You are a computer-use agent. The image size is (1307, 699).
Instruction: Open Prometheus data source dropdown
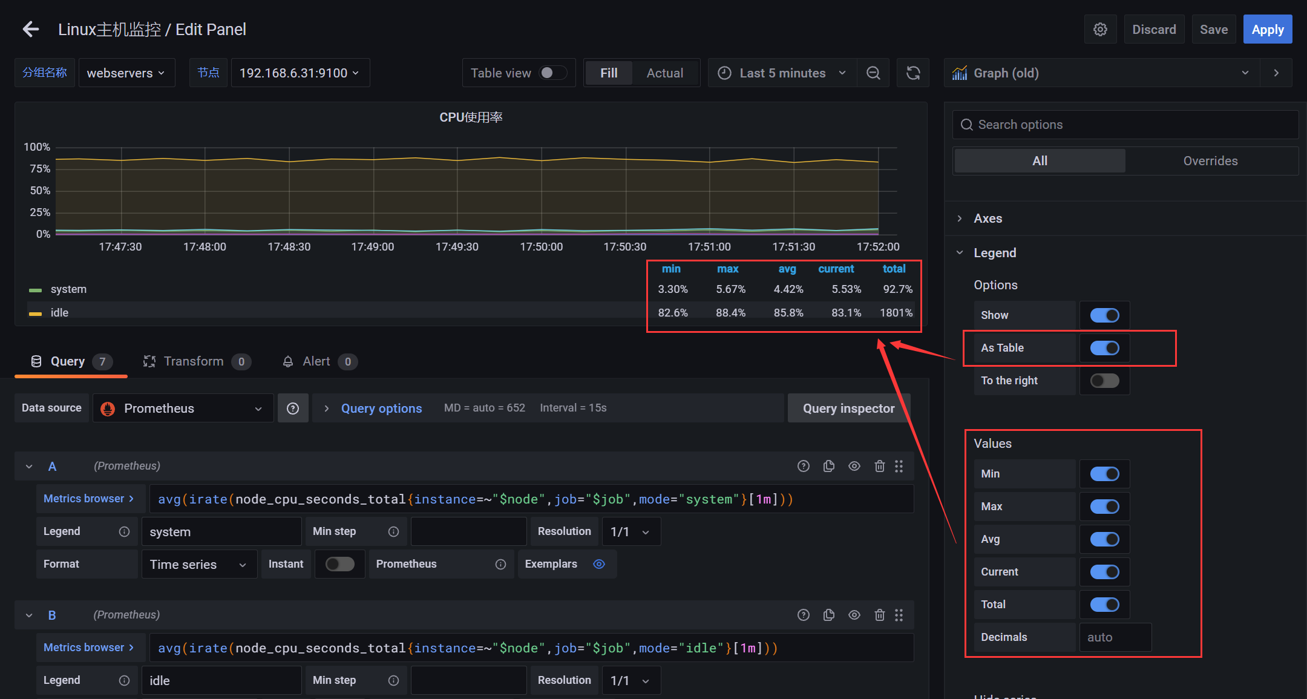[x=183, y=409]
